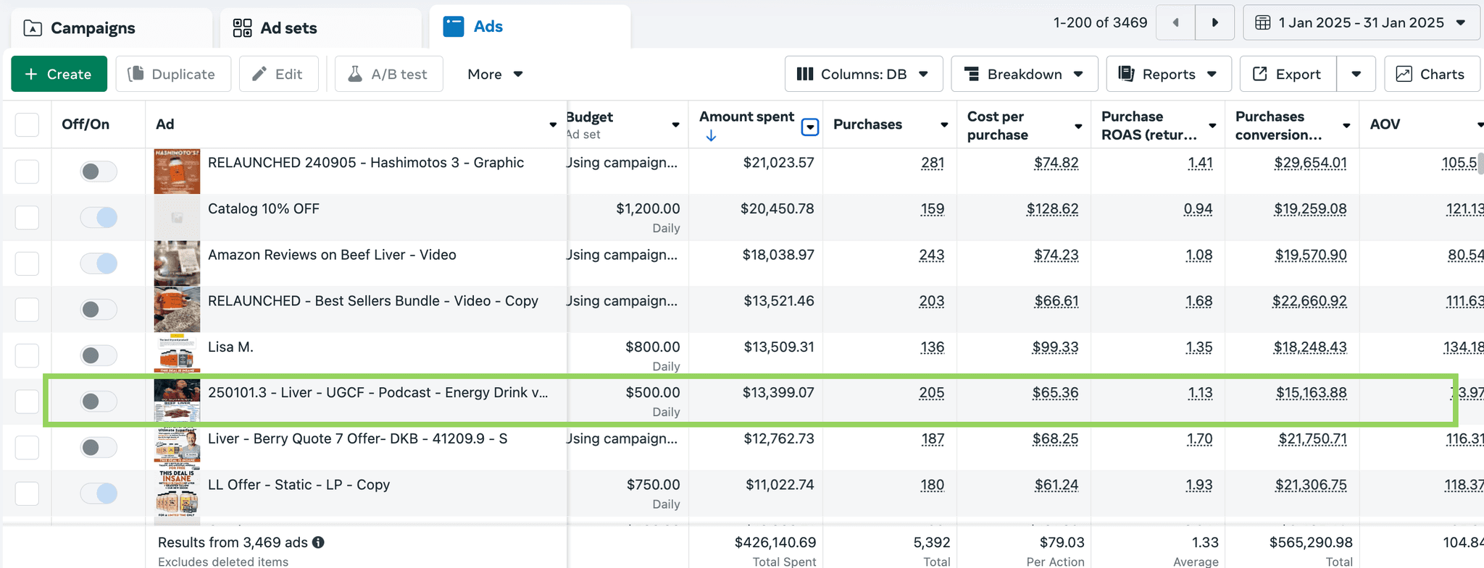
Task: Go to previous page of results
Action: (x=1175, y=22)
